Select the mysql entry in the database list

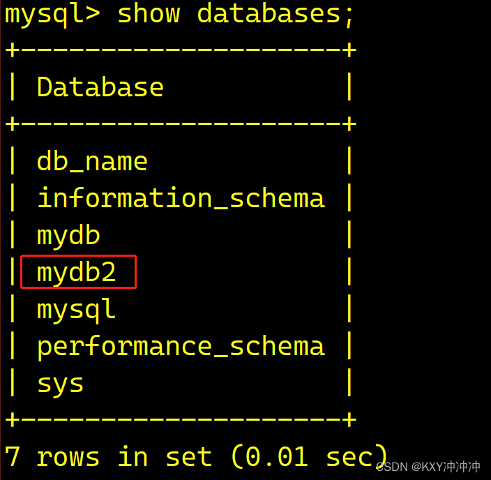[76, 310]
